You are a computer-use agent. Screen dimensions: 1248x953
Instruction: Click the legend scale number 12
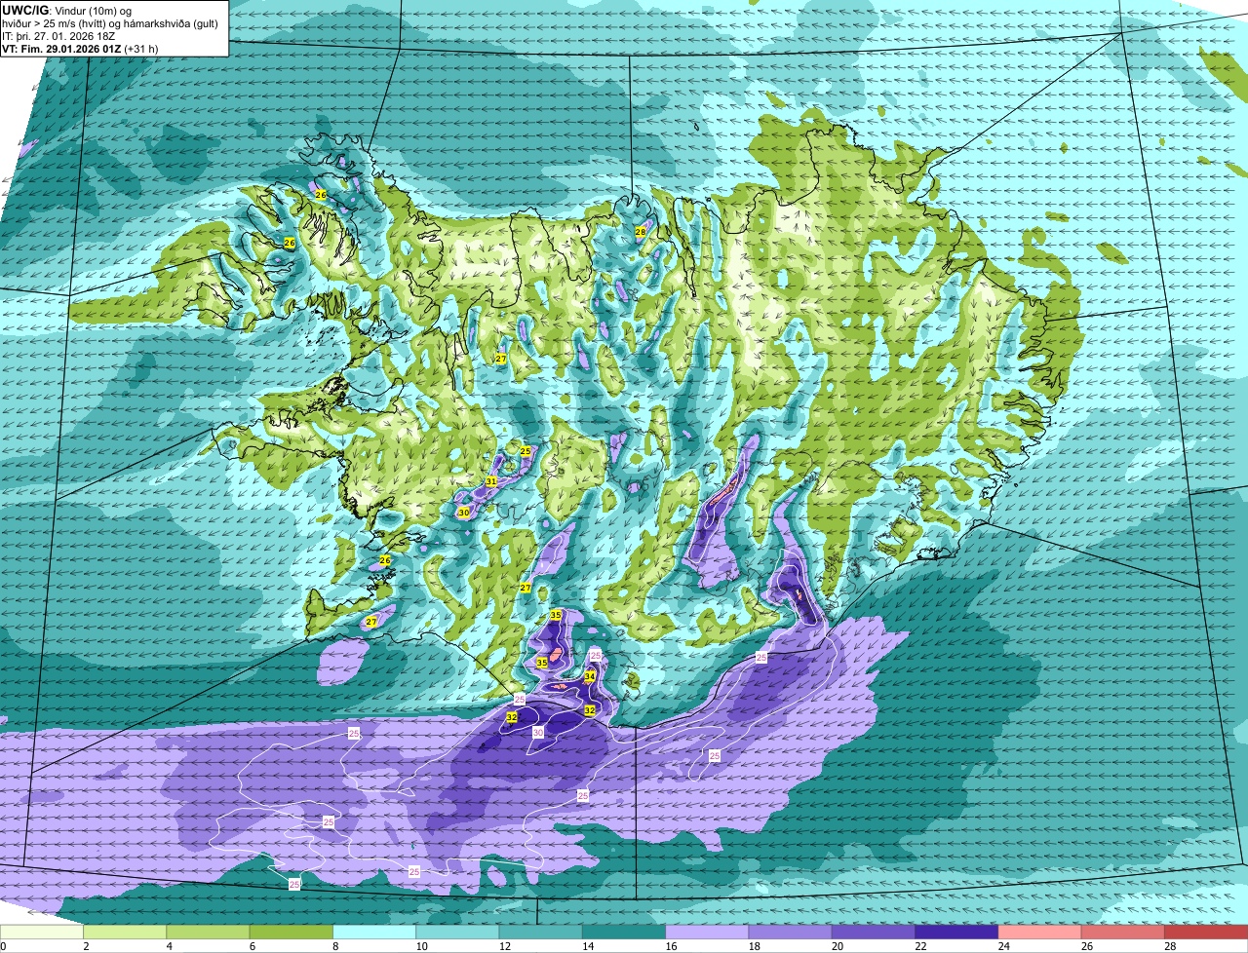(506, 946)
